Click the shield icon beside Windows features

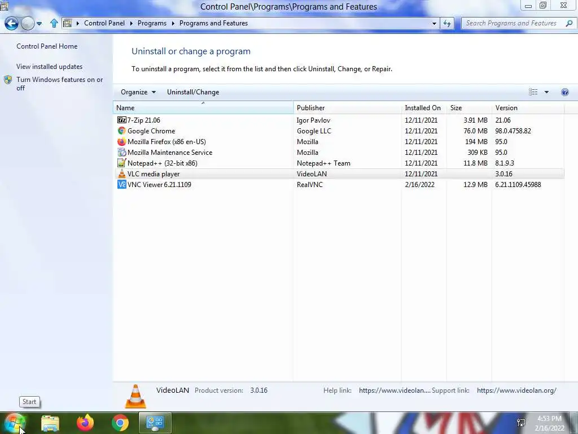point(8,80)
